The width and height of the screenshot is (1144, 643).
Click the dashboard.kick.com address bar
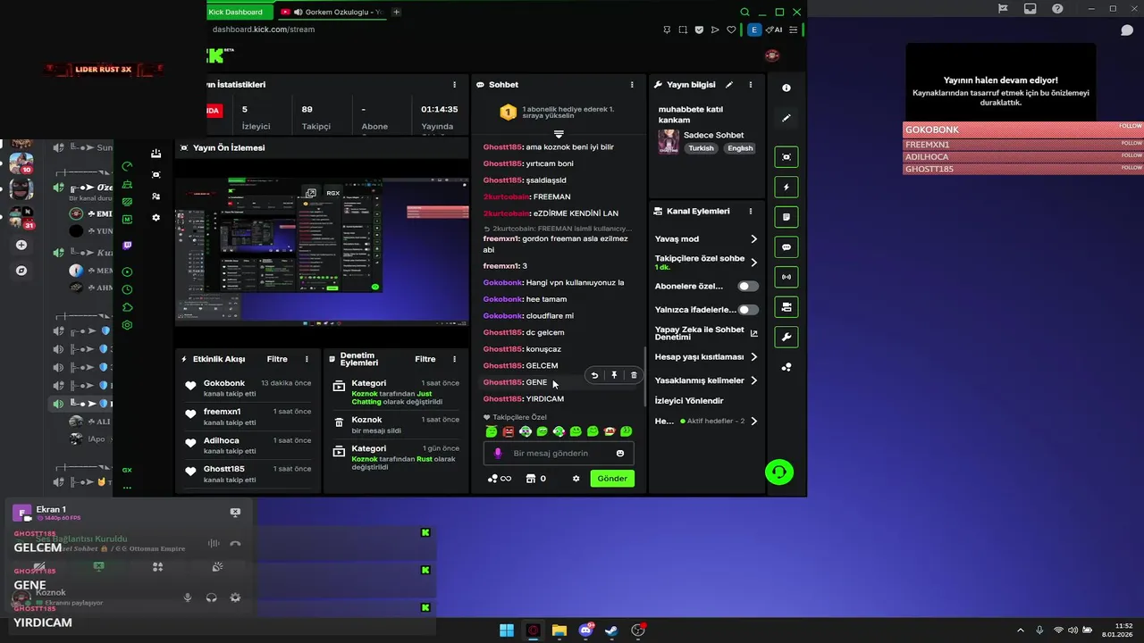(x=264, y=29)
